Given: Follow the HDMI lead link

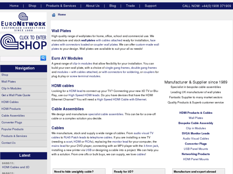Looking at the screenshot, I should coord(76,91).
